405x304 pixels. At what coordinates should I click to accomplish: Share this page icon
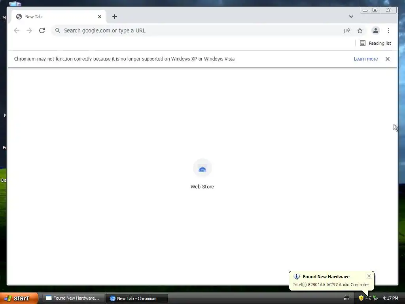pyautogui.click(x=347, y=30)
